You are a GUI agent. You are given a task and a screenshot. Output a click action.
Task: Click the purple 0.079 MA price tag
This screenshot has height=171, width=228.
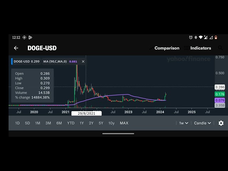[220, 100]
